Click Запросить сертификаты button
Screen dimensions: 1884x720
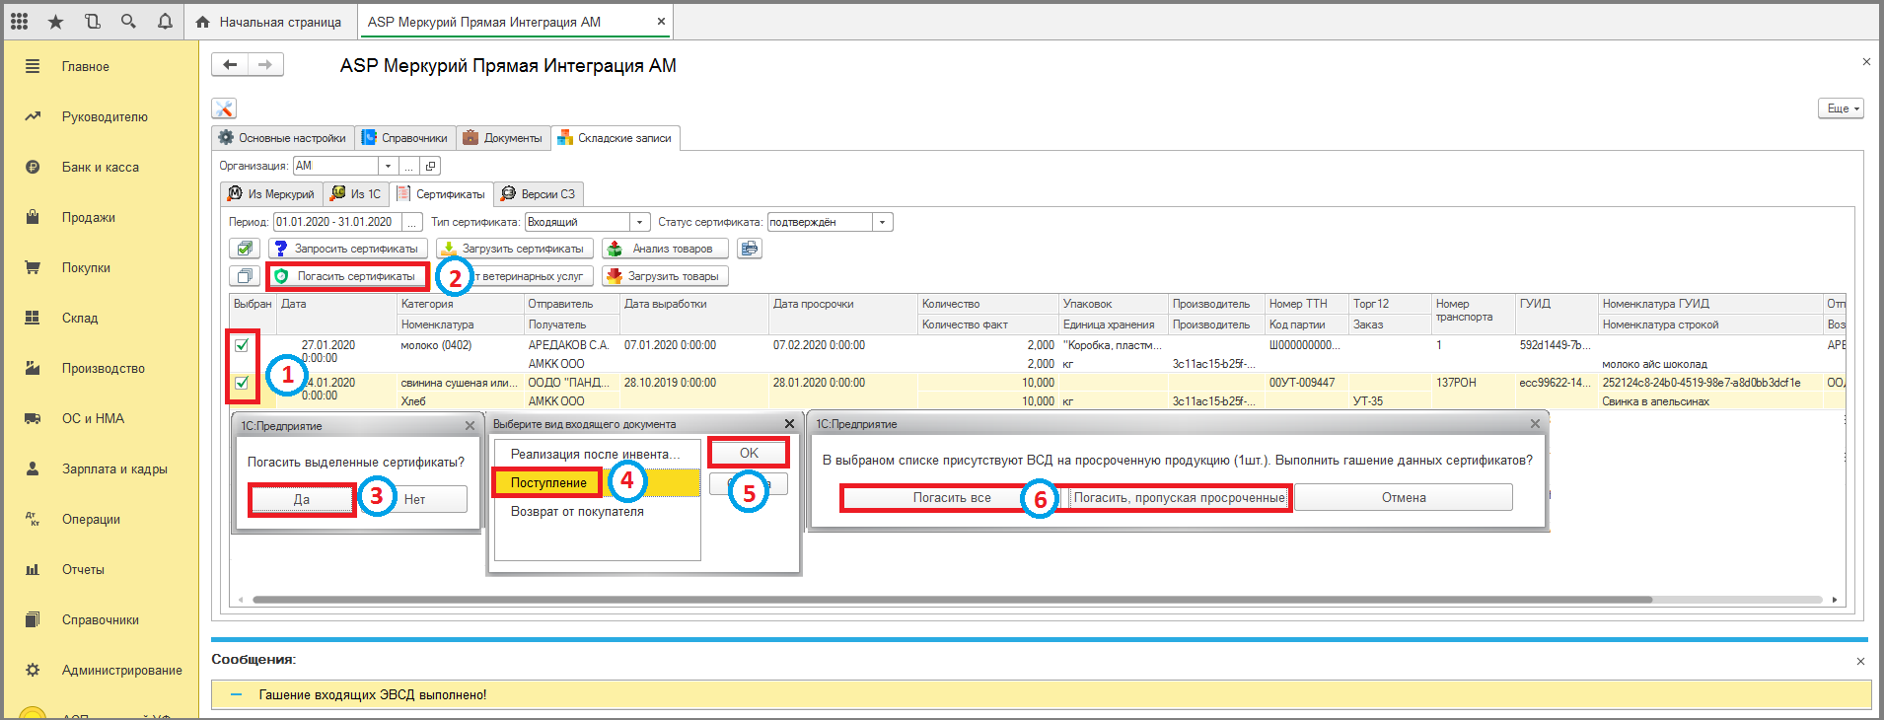point(347,249)
